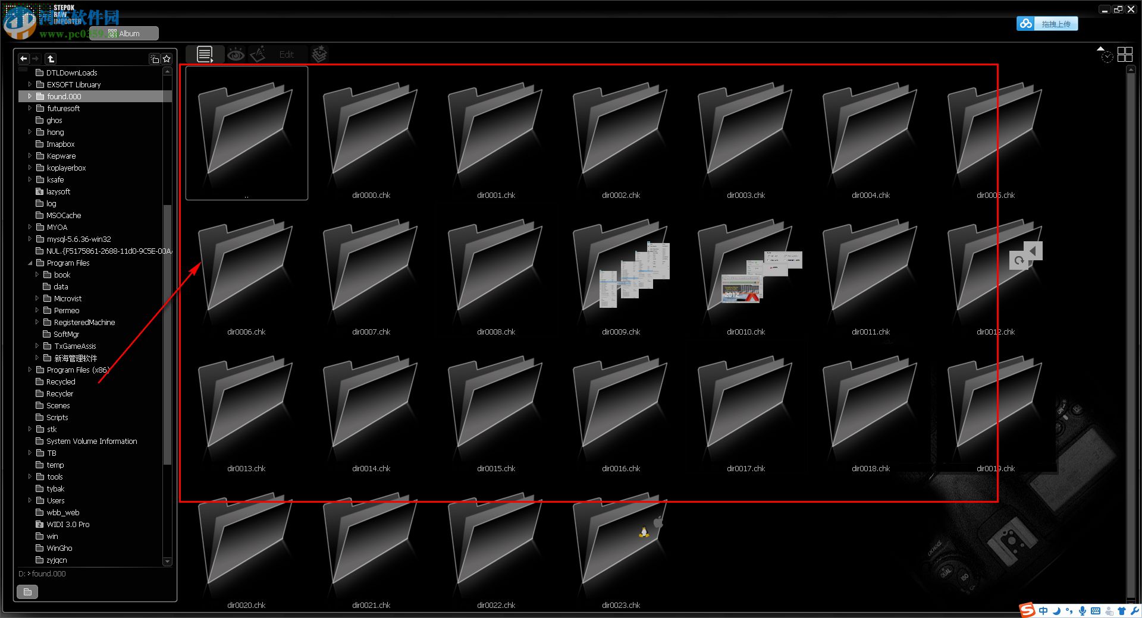This screenshot has width=1142, height=618.
Task: Open the magic wand develop tool
Action: tap(258, 55)
